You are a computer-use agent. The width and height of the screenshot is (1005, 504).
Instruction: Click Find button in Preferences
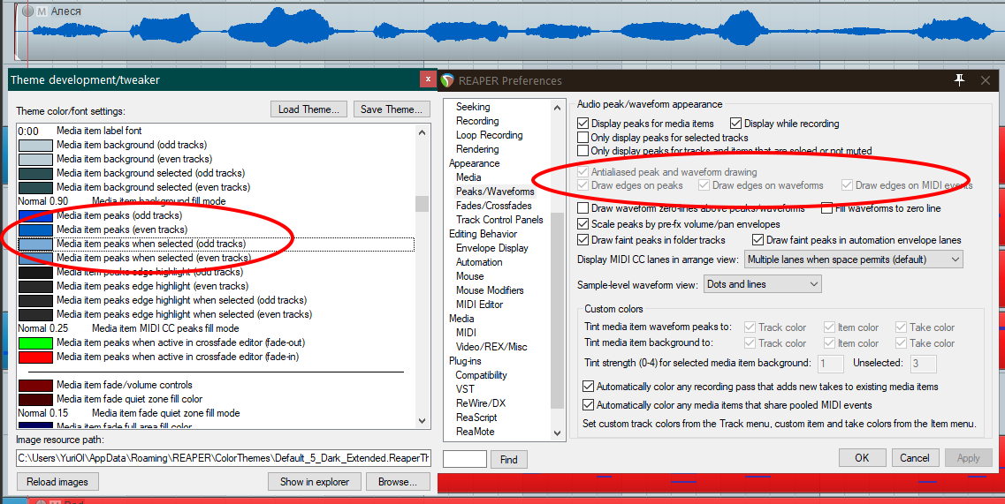pyautogui.click(x=509, y=459)
